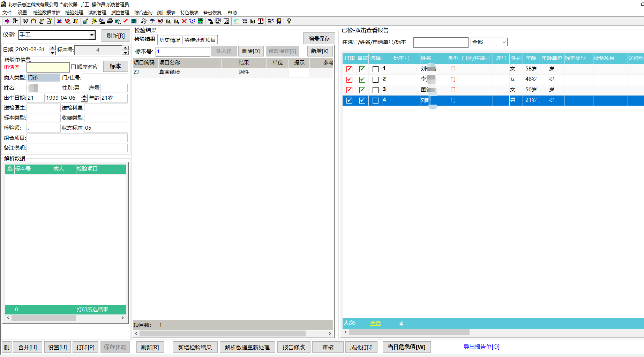Enable the 顺序对应 checkbox
The image size is (644, 357).
coord(73,67)
